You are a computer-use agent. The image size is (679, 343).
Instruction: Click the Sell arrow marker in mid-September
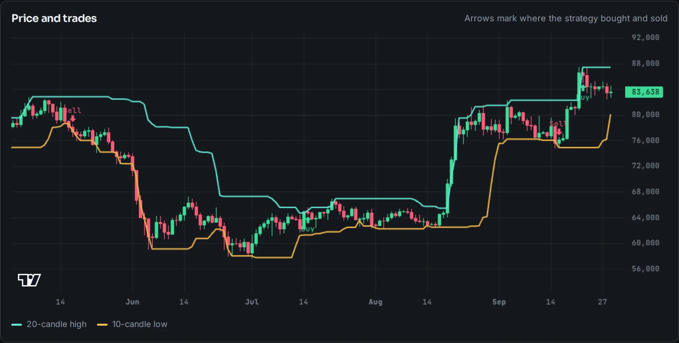tap(559, 131)
